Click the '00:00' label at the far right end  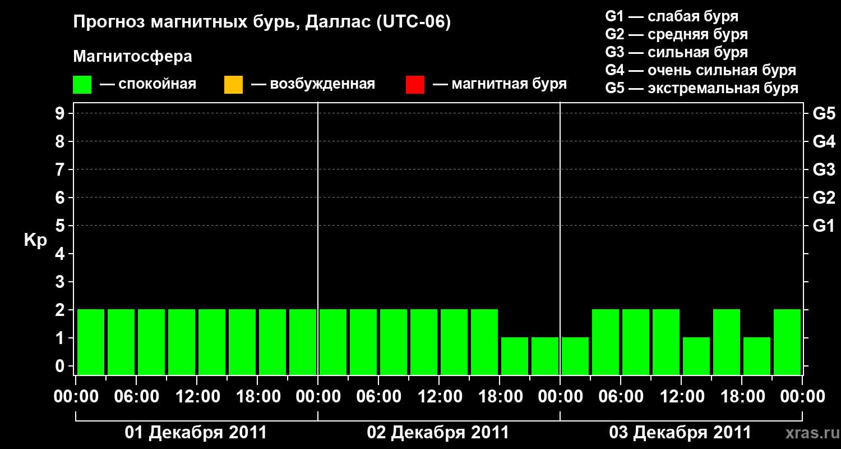[802, 397]
